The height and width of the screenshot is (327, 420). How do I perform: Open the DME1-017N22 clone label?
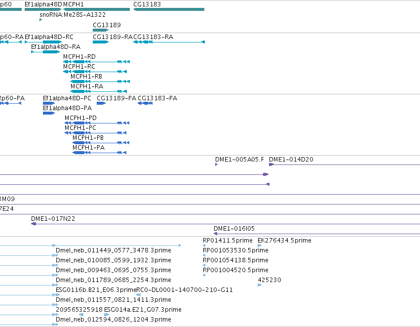(53, 219)
